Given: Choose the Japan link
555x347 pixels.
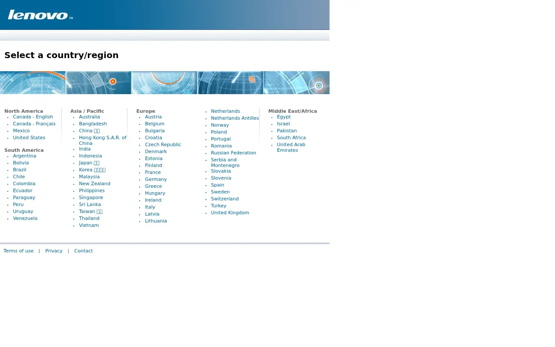Looking at the screenshot, I should click(x=89, y=163).
